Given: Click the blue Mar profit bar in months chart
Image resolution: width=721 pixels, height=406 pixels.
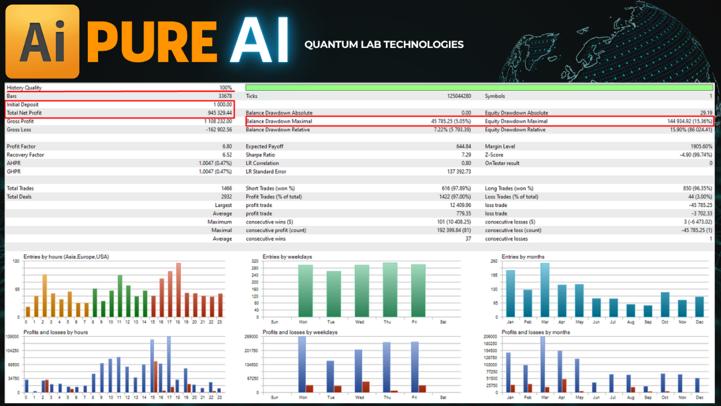Looking at the screenshot, I should pos(542,364).
